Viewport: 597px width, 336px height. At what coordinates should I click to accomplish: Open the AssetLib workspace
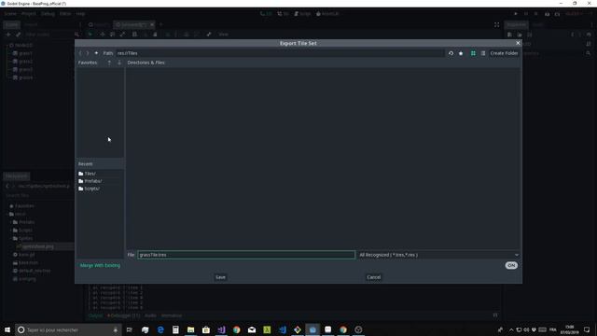point(327,14)
